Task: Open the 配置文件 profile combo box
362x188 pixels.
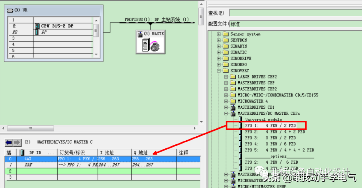Action: [x=296, y=24]
